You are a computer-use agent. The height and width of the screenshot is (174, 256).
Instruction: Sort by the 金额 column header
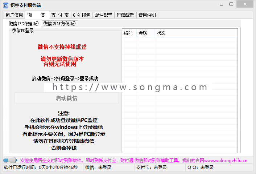coord(146,33)
